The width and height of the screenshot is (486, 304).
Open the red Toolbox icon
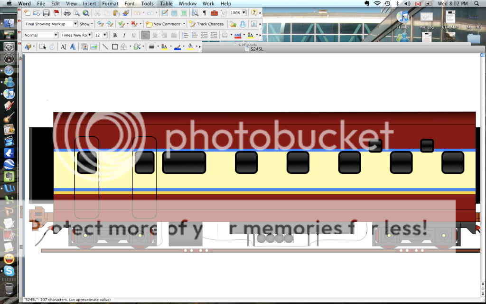pyautogui.click(x=214, y=13)
